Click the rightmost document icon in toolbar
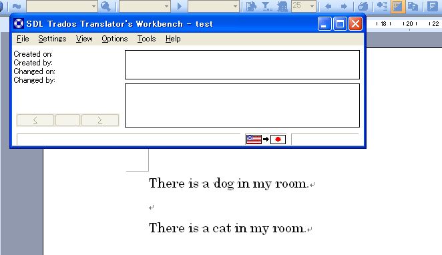This screenshot has width=442, height=255. click(433, 6)
